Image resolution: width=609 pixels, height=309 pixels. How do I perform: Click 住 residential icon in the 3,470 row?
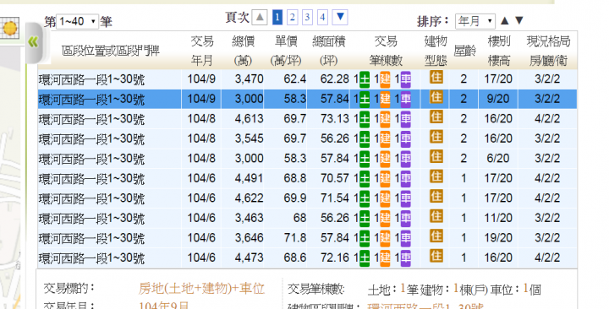click(436, 77)
